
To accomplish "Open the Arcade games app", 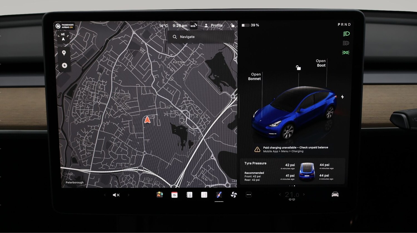I will click(159, 194).
